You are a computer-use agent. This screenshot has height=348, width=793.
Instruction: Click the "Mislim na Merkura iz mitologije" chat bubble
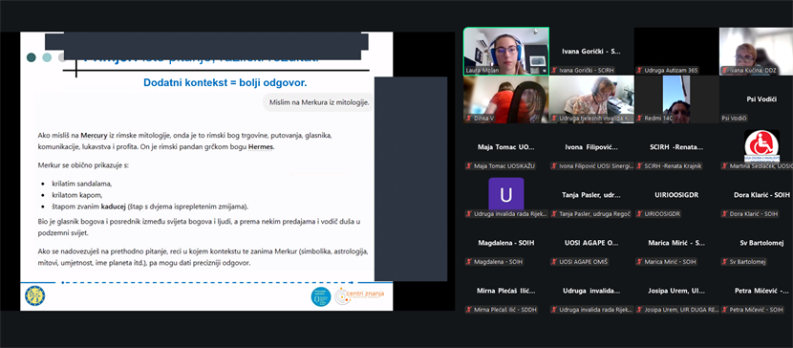319,102
